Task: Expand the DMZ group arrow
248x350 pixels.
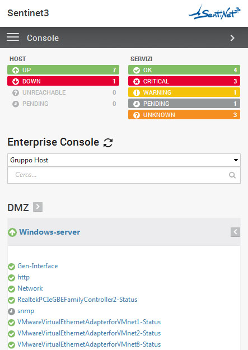Action: click(38, 207)
